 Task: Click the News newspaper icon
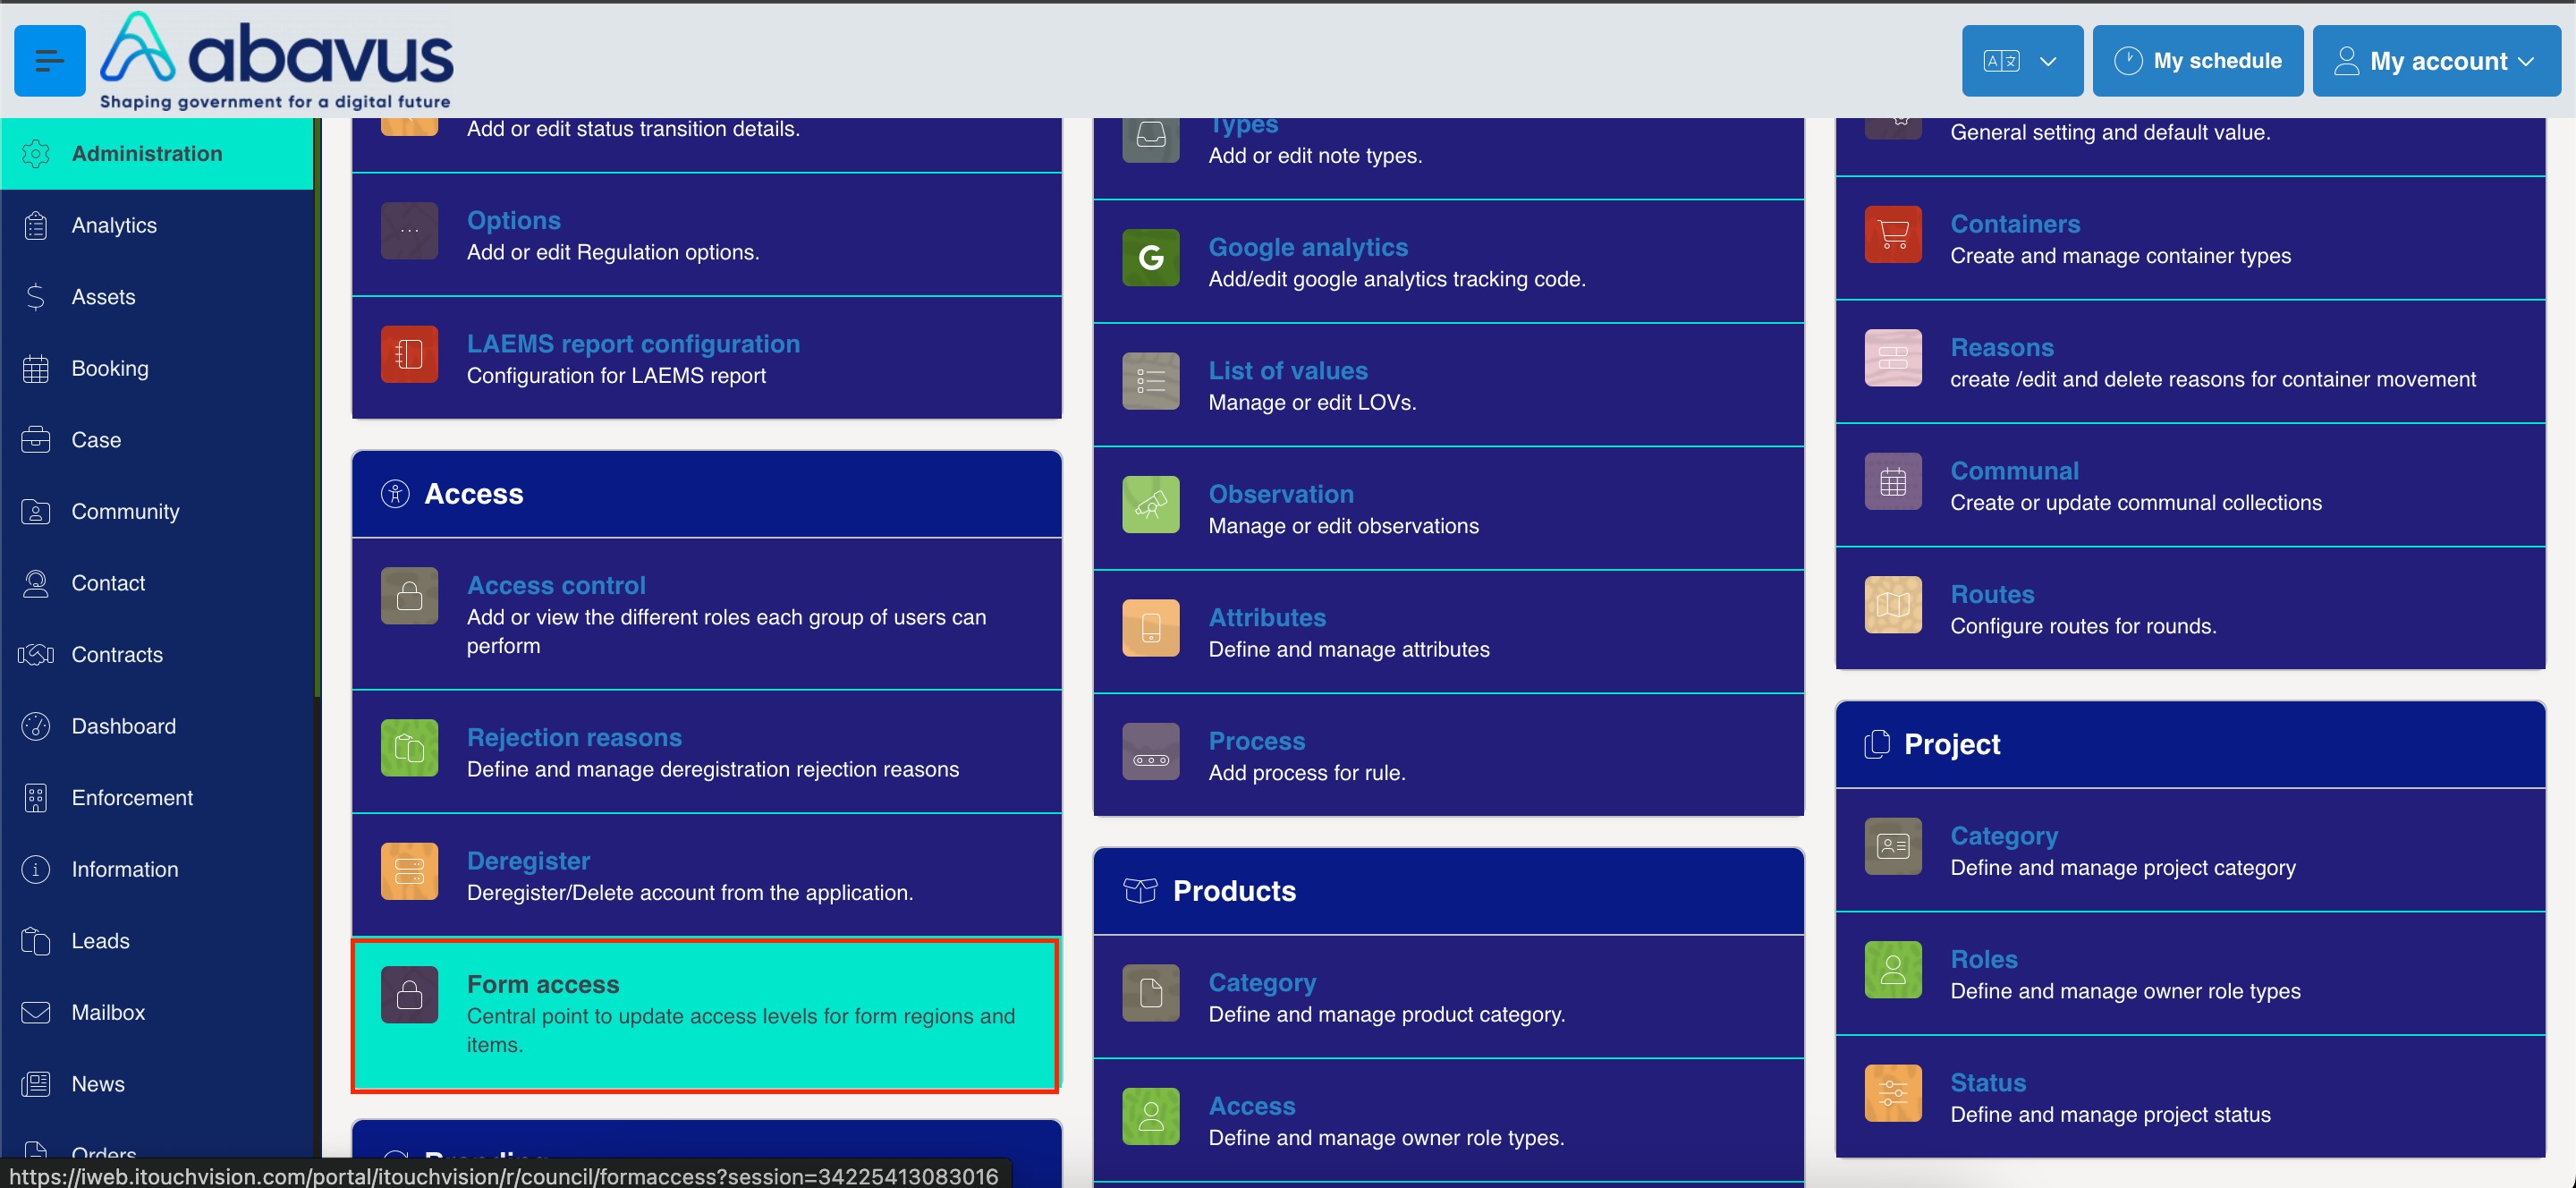click(36, 1084)
